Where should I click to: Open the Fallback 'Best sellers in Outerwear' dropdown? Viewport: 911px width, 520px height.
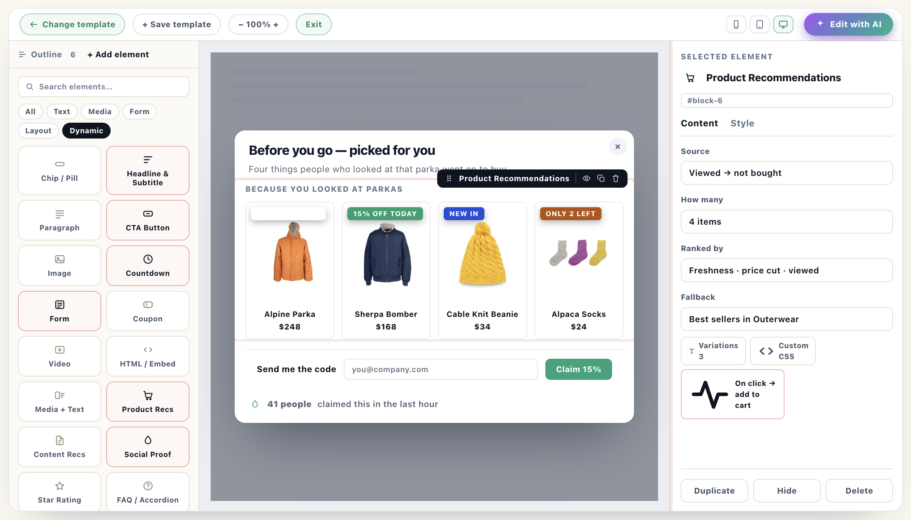click(x=787, y=319)
